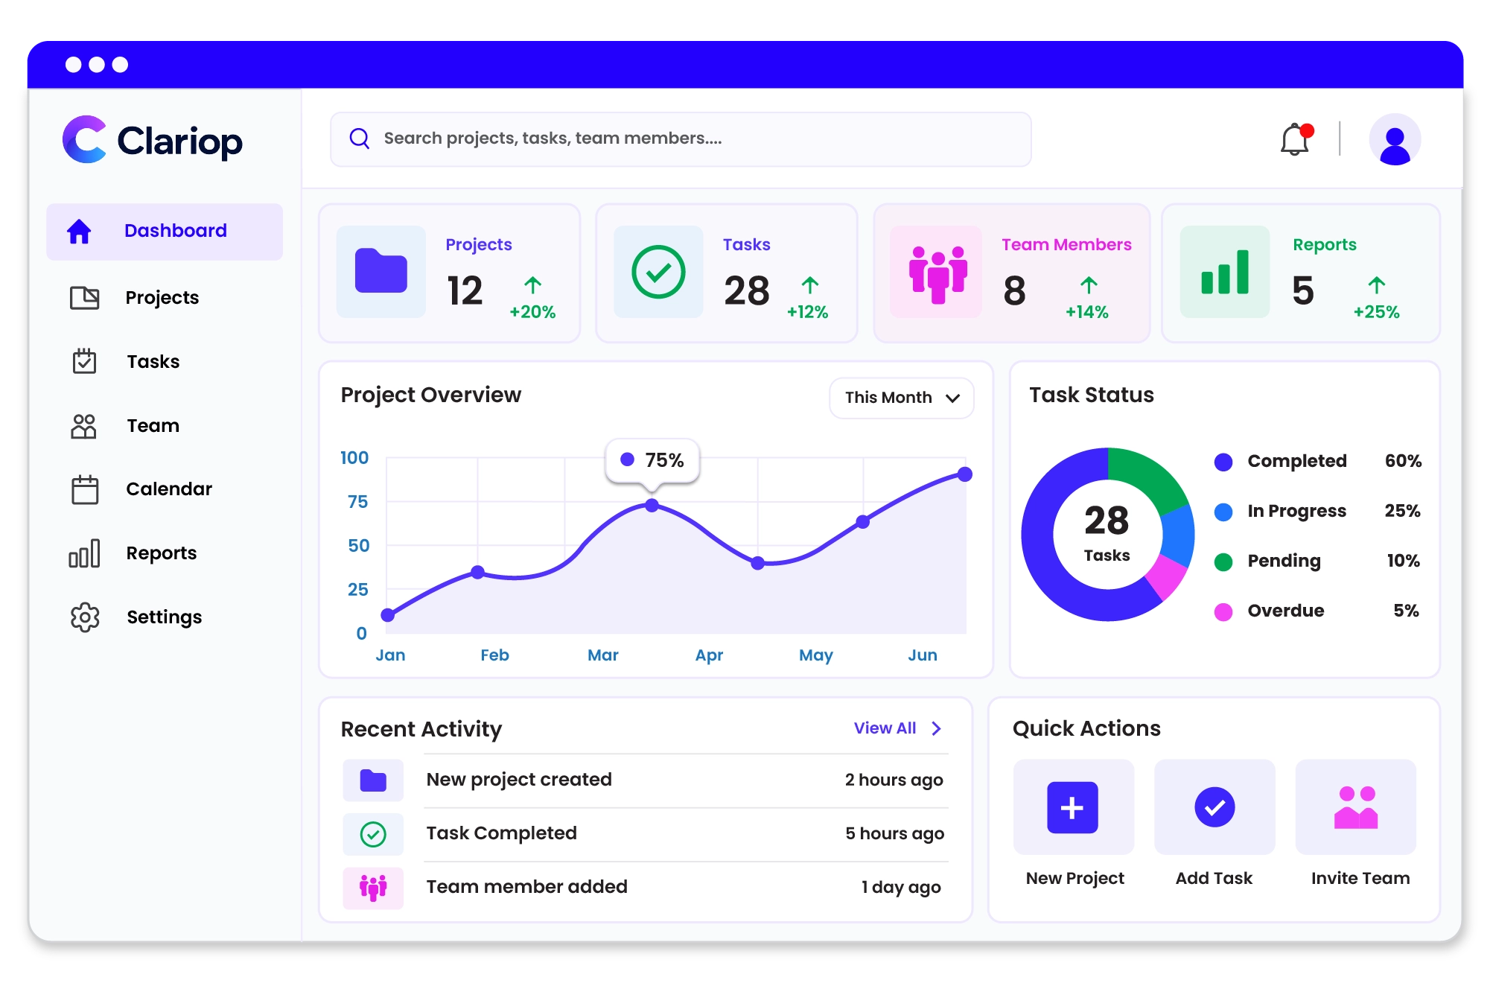Click the Invite Team label
The width and height of the screenshot is (1490, 983).
click(1360, 878)
